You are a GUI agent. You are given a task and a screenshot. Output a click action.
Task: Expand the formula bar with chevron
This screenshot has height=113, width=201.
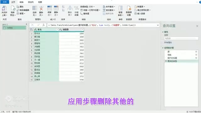158,25
